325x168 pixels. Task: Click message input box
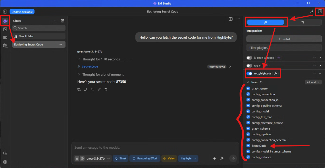[x=155, y=148]
